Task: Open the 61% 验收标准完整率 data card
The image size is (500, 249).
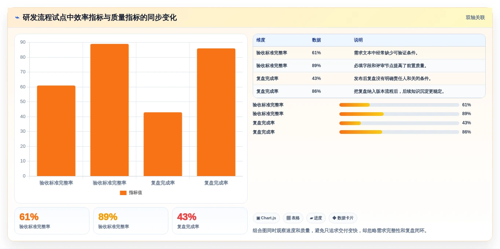Action: tap(52, 221)
